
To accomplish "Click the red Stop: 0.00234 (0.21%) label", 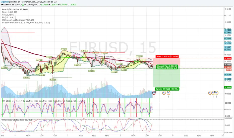I will tap(167, 56).
